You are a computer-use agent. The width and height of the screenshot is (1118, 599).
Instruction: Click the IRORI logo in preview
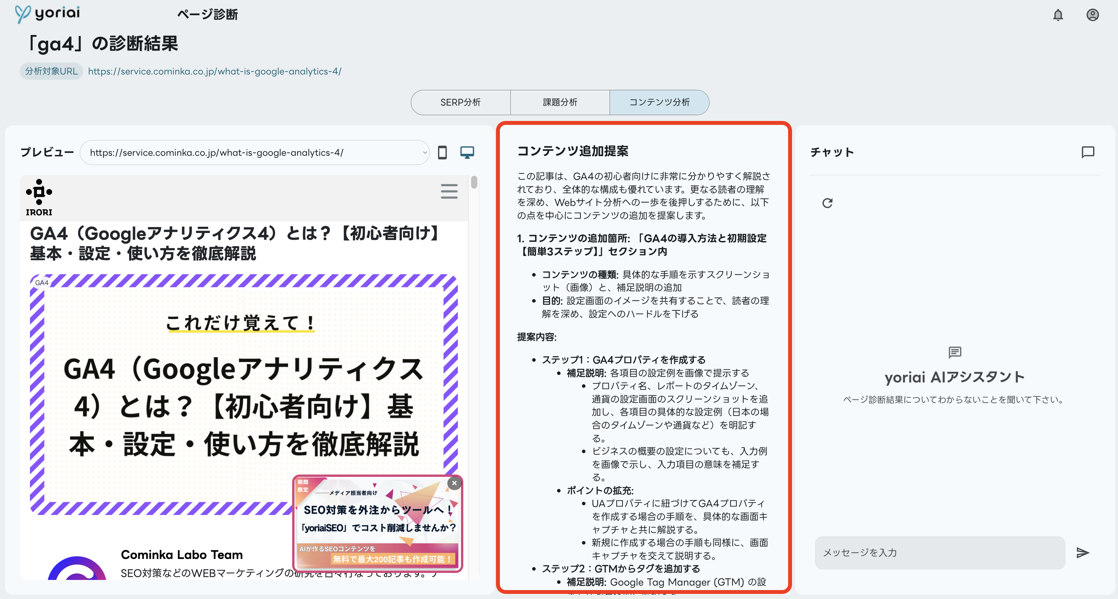[x=39, y=198]
